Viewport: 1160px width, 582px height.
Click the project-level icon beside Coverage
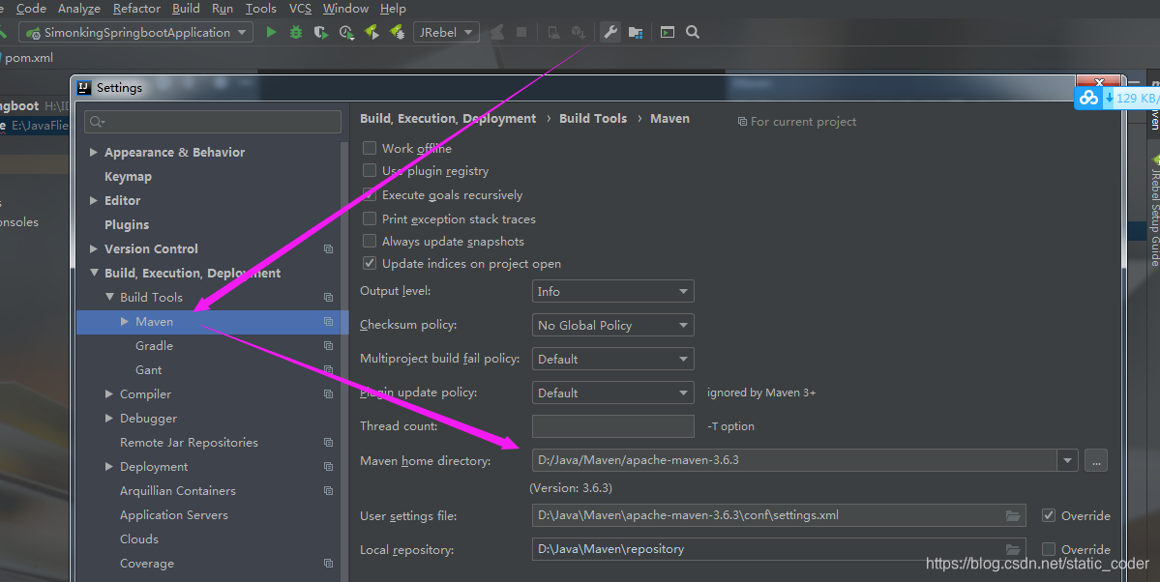click(329, 564)
